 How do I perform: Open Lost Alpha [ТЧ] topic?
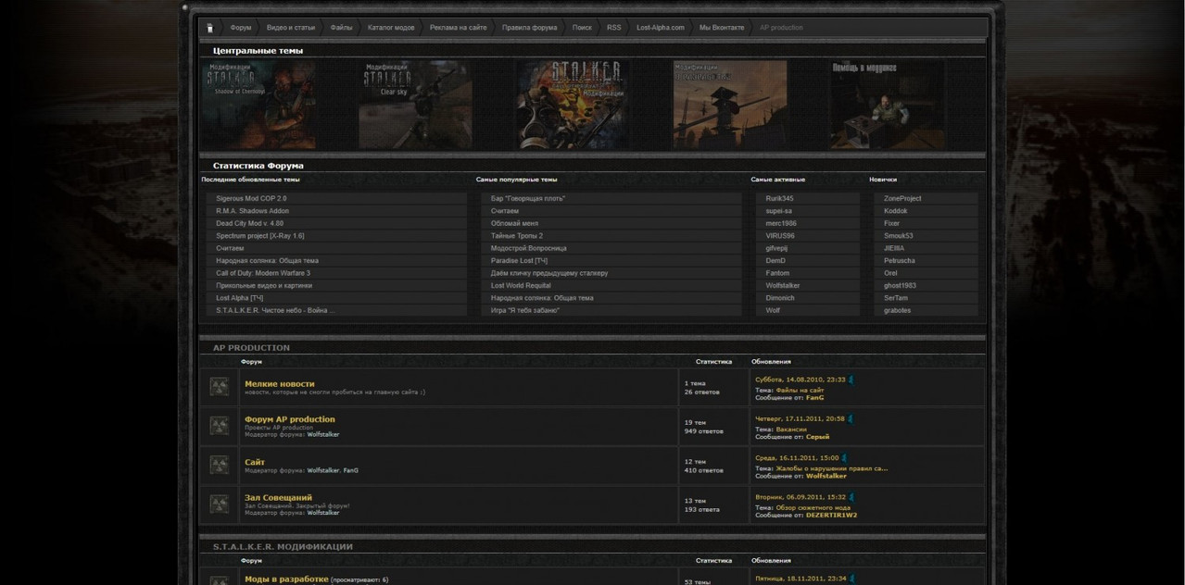(240, 298)
